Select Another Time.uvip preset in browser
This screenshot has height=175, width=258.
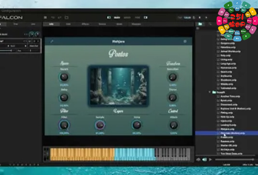[x=230, y=96]
